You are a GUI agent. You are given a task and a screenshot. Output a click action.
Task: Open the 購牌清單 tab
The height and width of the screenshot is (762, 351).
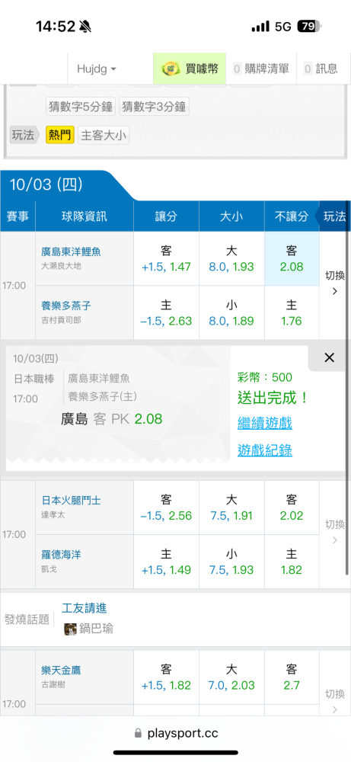(x=261, y=69)
